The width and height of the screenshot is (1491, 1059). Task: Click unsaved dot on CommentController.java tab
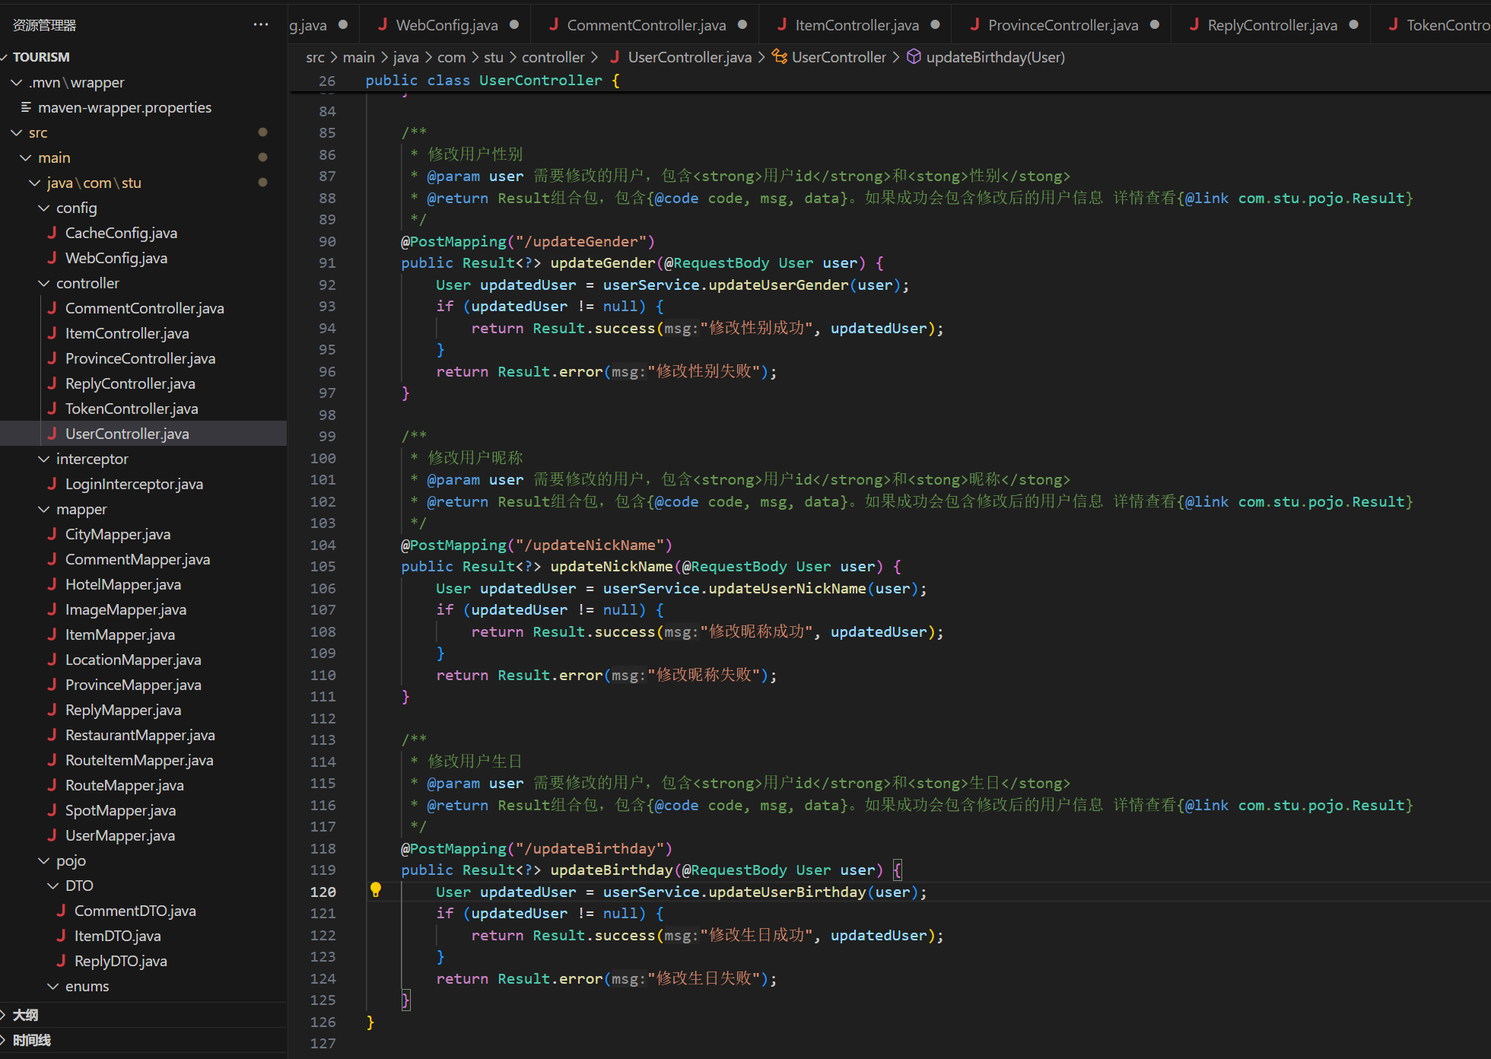coord(742,25)
